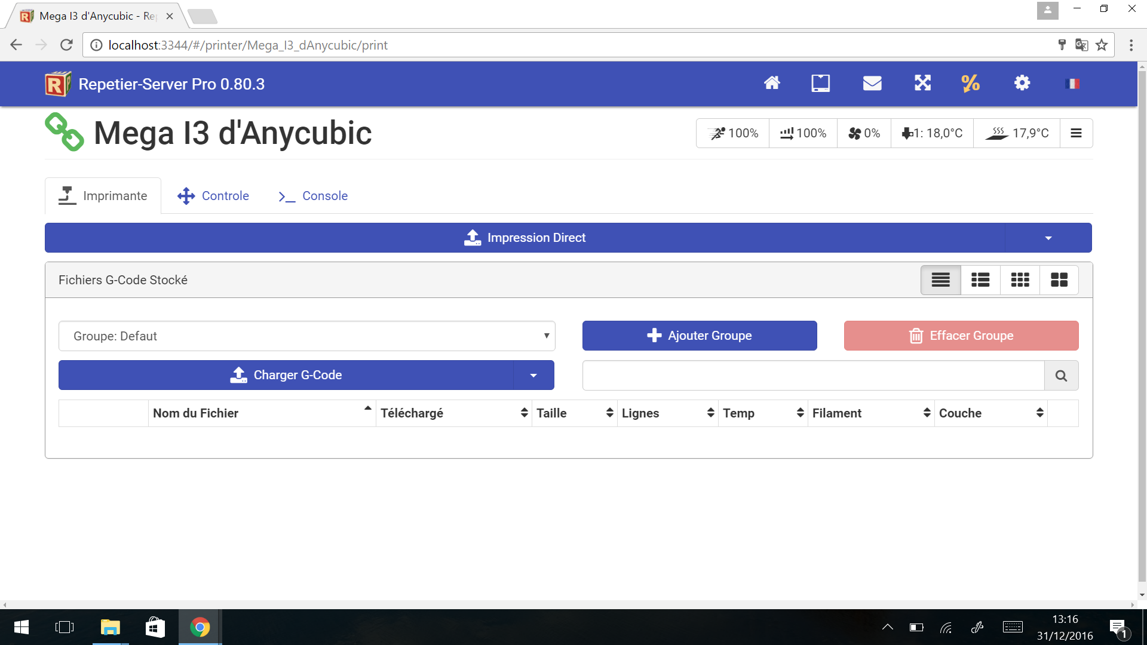The height and width of the screenshot is (645, 1147).
Task: Close the Mega I3 d'Anycubic tab
Action: point(170,16)
